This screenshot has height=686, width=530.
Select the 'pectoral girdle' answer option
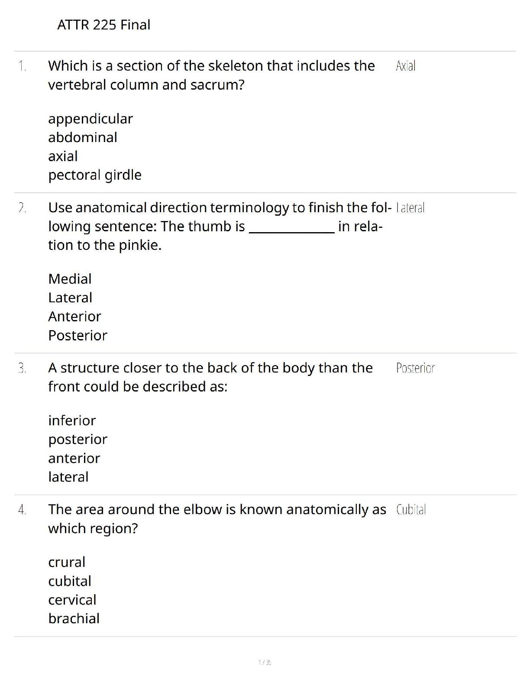point(95,175)
